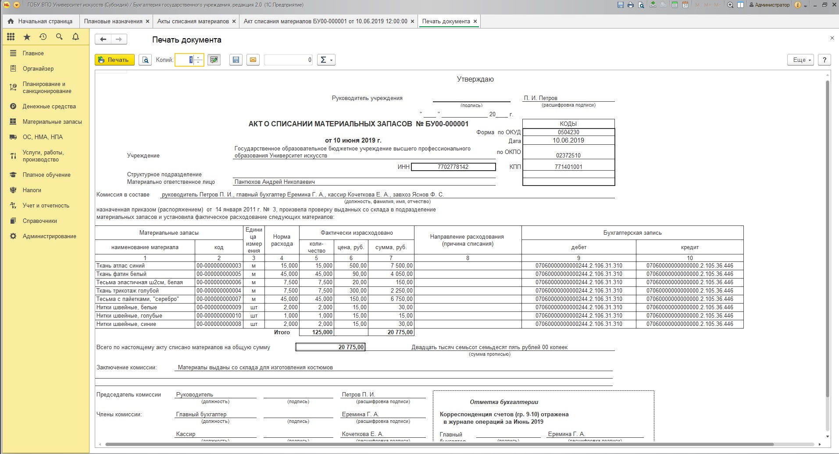Open the Справочники section
Screen dimensions: 839x454
click(46, 221)
